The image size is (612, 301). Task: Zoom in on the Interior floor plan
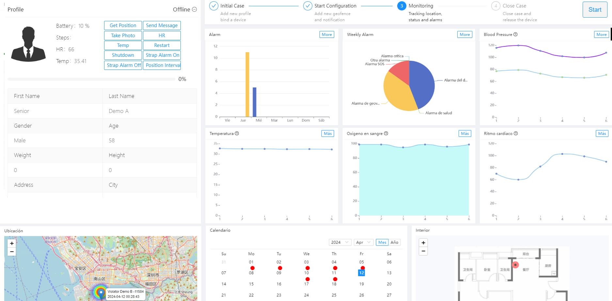[423, 243]
